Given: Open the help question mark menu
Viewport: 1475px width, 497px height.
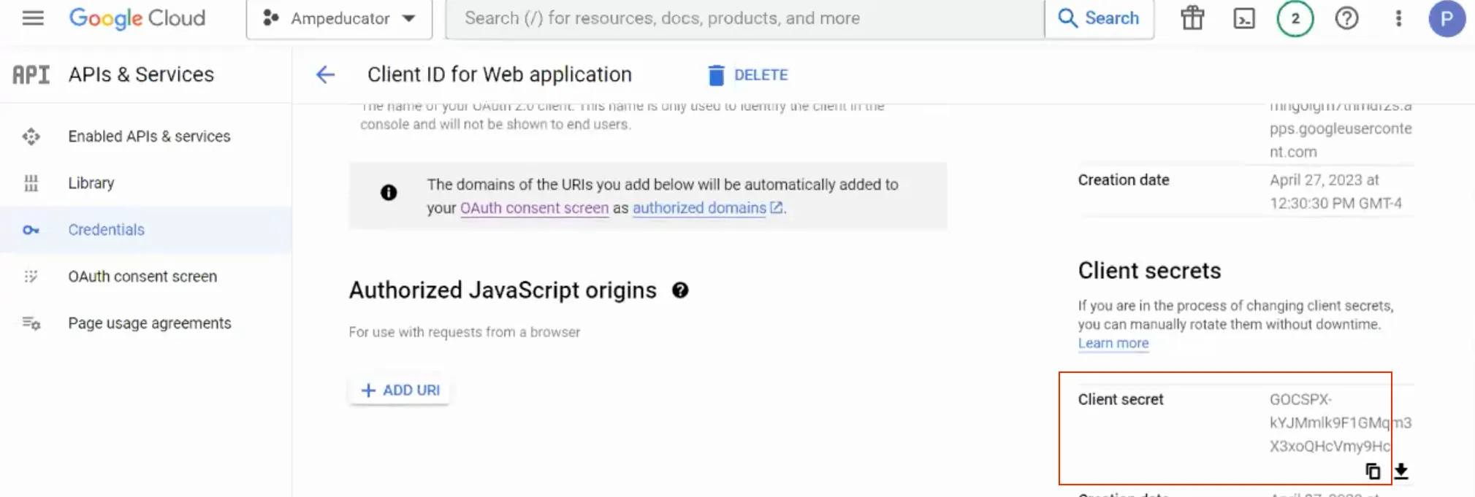Looking at the screenshot, I should 1346,18.
